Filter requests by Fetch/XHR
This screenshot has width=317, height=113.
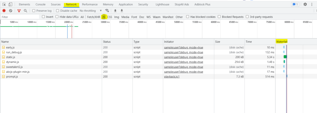[x=93, y=17]
